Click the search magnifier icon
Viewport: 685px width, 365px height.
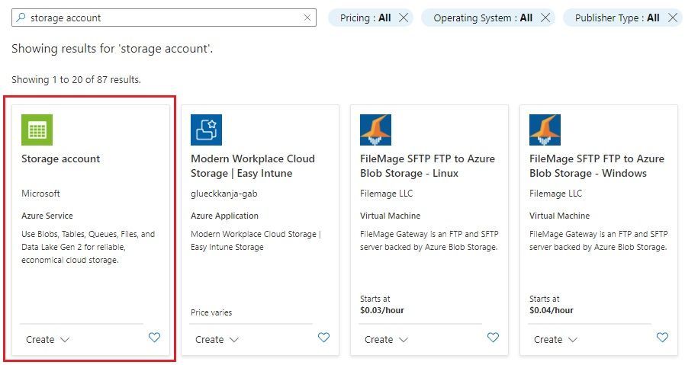coord(21,18)
